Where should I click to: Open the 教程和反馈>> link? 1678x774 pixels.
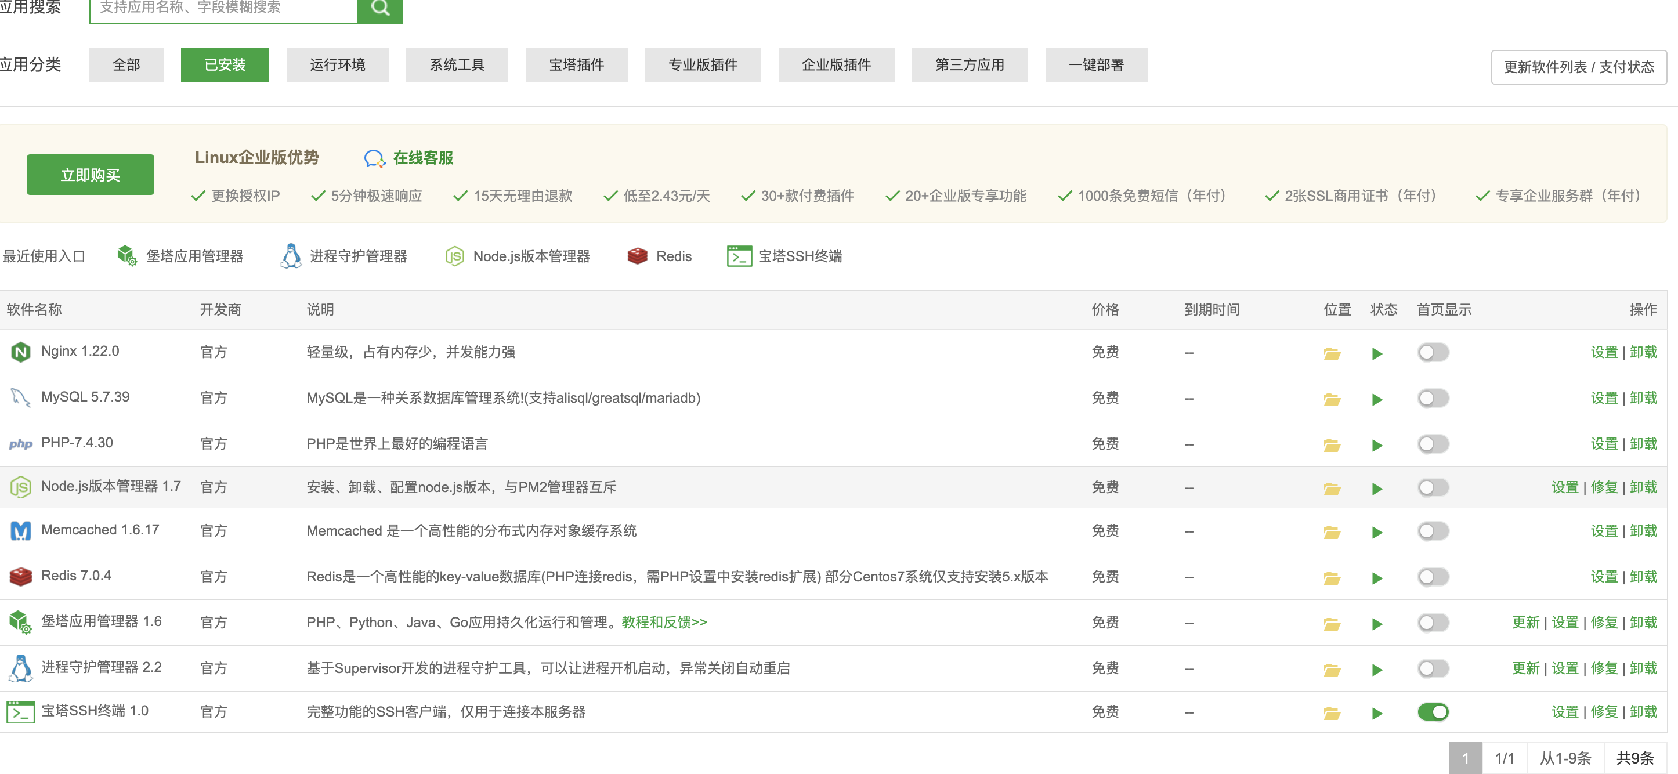pos(664,622)
